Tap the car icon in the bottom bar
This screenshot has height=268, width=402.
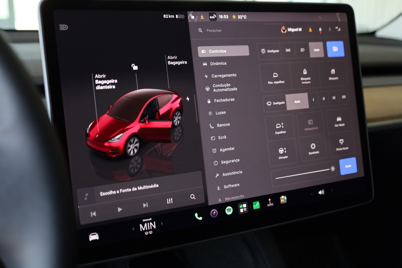tap(94, 237)
